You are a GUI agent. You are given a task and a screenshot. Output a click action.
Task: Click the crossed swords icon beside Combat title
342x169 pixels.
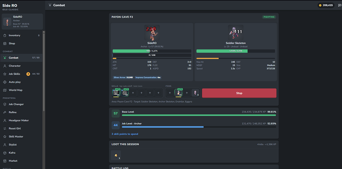50,5
